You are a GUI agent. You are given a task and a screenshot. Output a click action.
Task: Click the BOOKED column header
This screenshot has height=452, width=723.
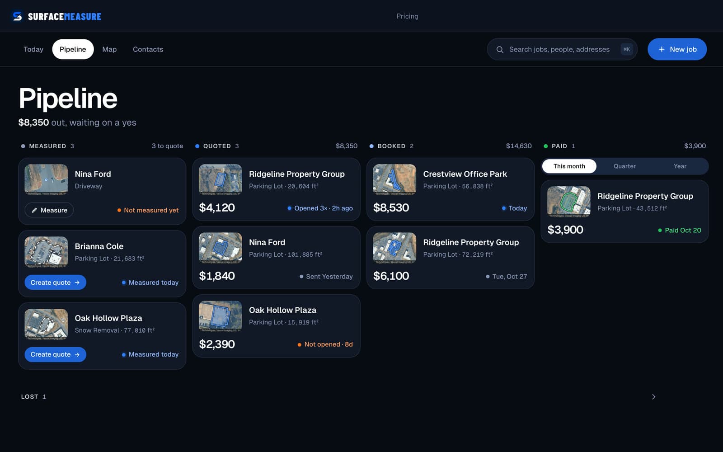coord(391,146)
